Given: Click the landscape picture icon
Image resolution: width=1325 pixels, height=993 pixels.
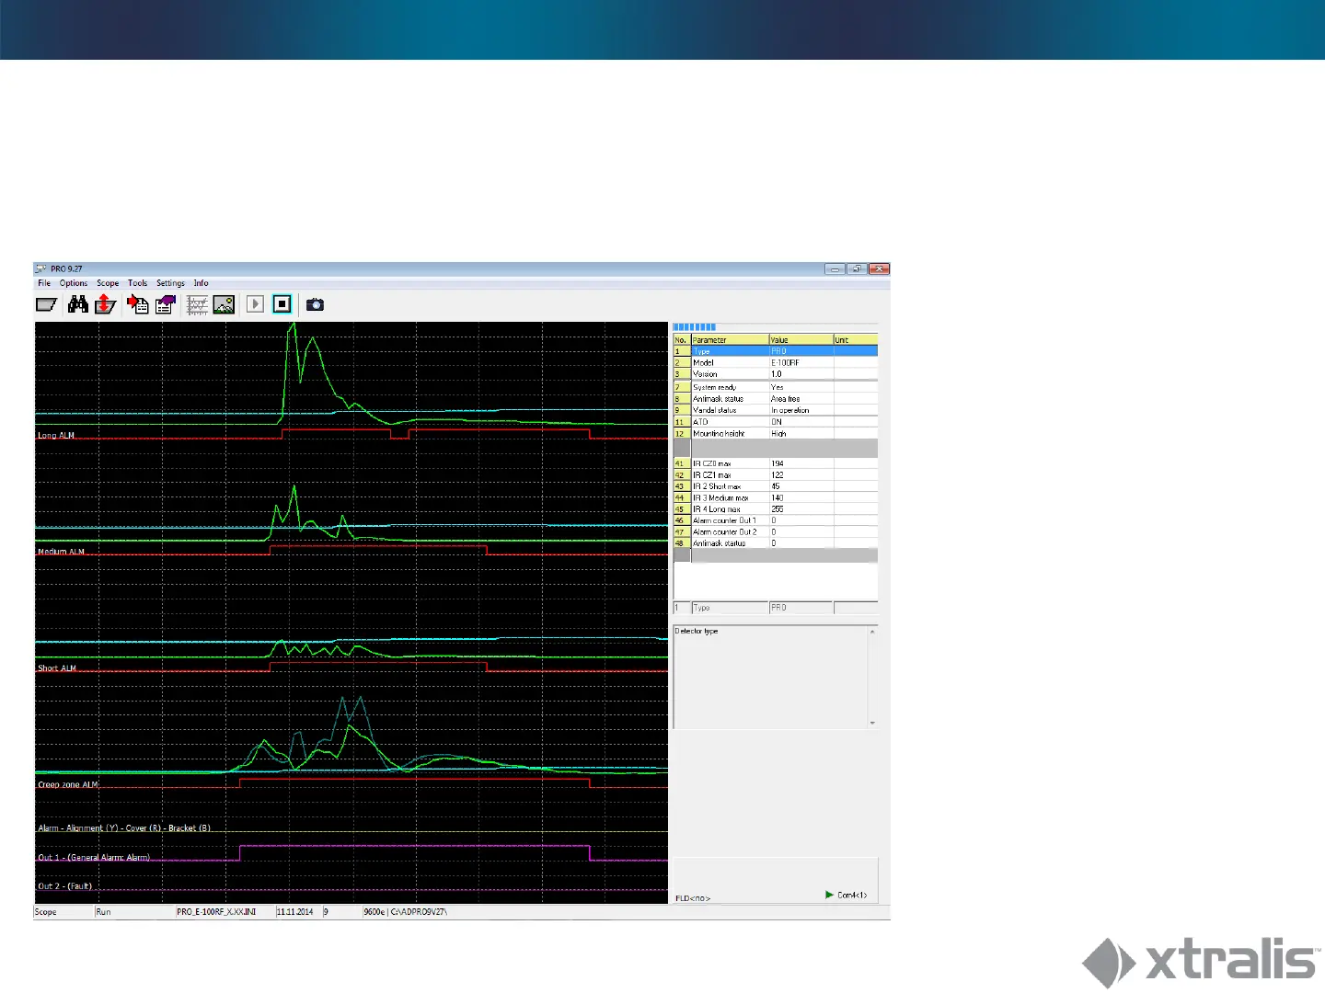Looking at the screenshot, I should 224,304.
